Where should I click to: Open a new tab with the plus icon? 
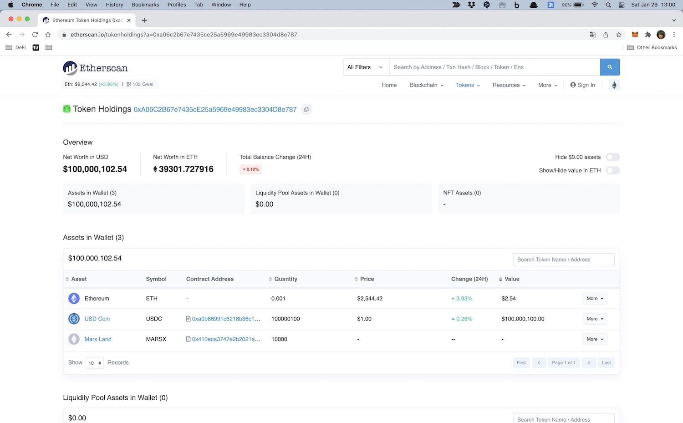(144, 20)
